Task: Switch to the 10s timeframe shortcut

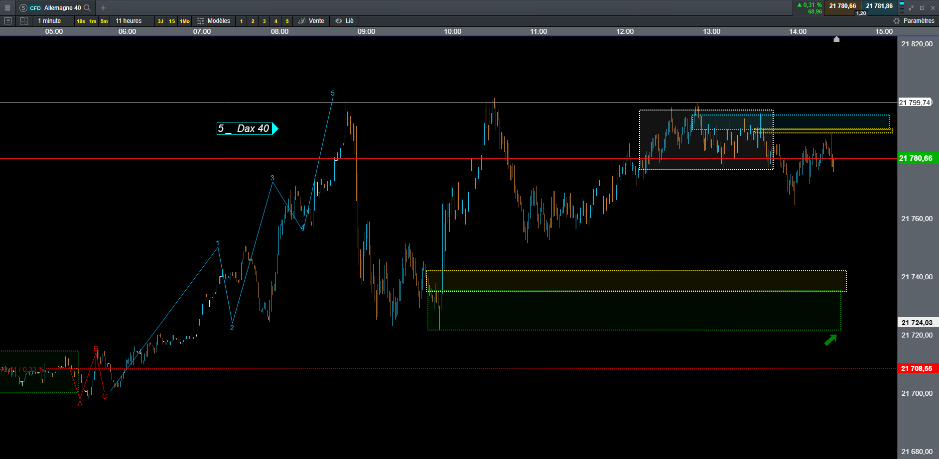Action: tap(81, 21)
